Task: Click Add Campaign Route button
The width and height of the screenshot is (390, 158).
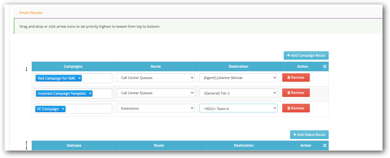Action: 306,55
